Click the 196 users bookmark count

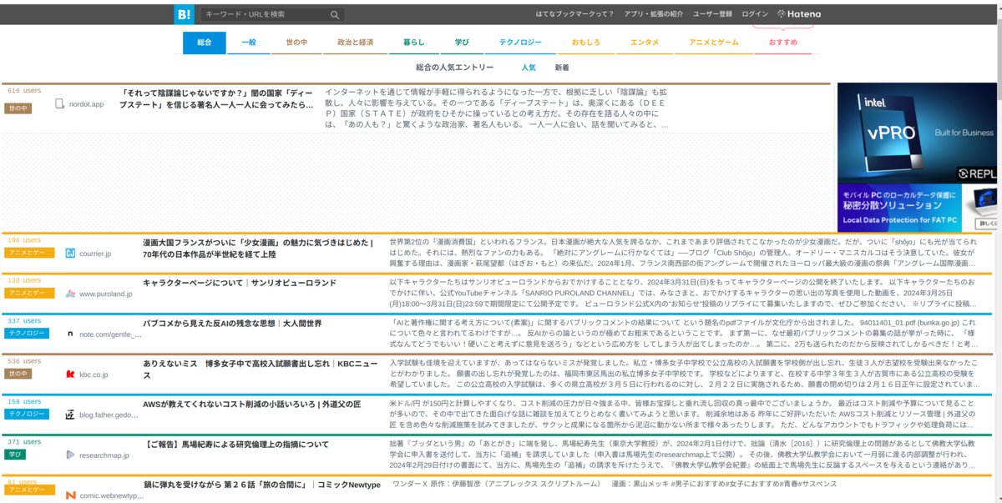pyautogui.click(x=24, y=239)
